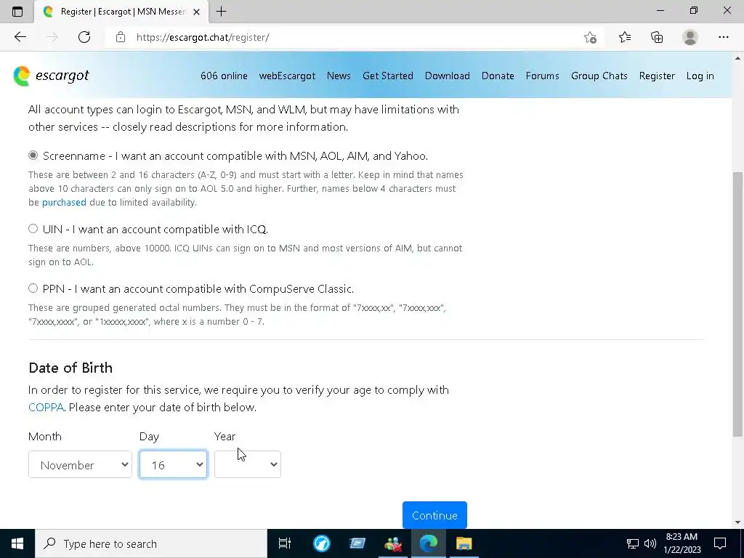This screenshot has width=744, height=558.
Task: Open the blue round taskbar app icon
Action: pos(322,543)
